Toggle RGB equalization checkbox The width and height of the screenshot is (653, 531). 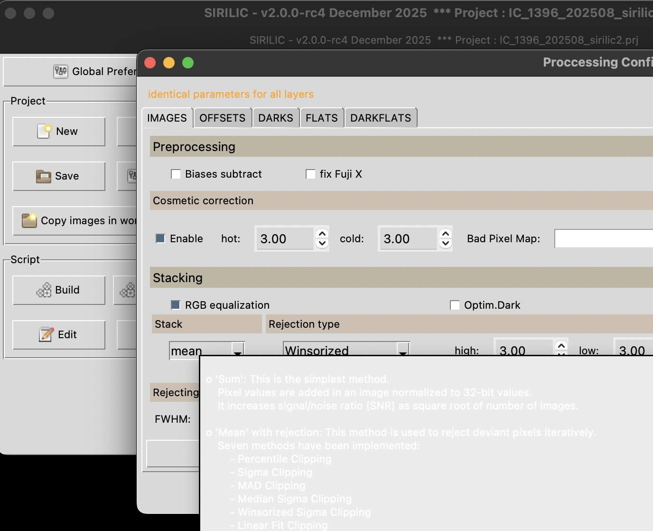176,305
